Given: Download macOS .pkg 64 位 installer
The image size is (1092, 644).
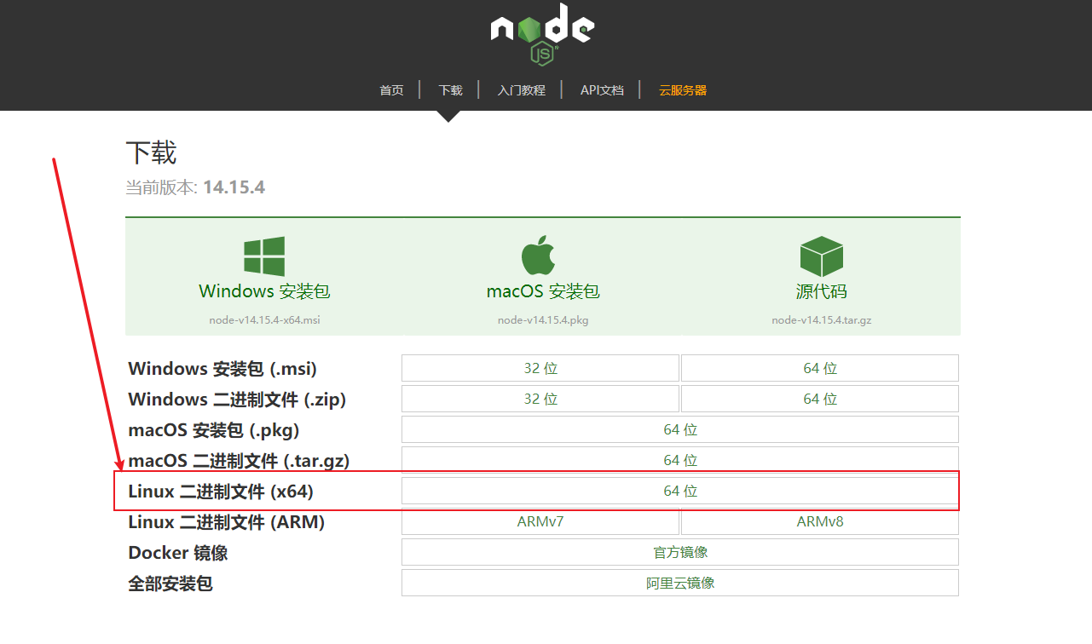Looking at the screenshot, I should point(680,429).
